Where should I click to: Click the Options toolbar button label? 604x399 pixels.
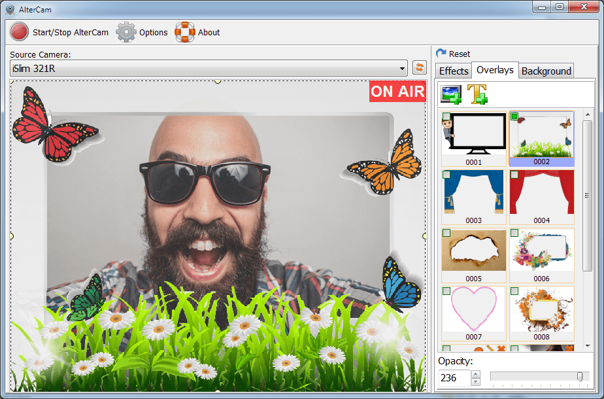(154, 31)
